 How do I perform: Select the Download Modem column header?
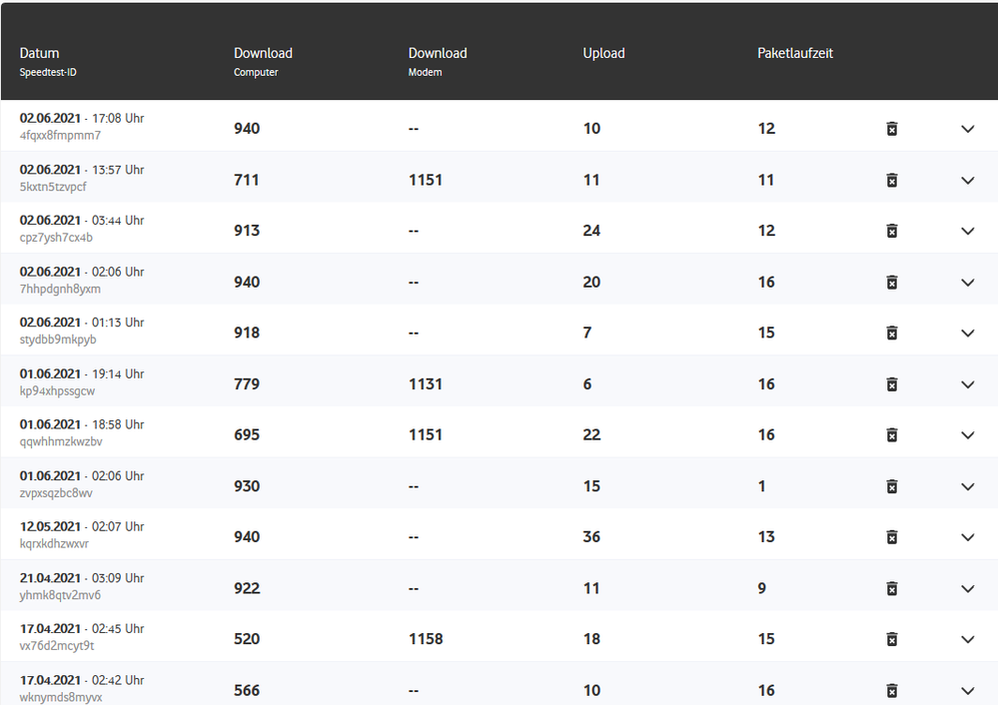pos(438,60)
